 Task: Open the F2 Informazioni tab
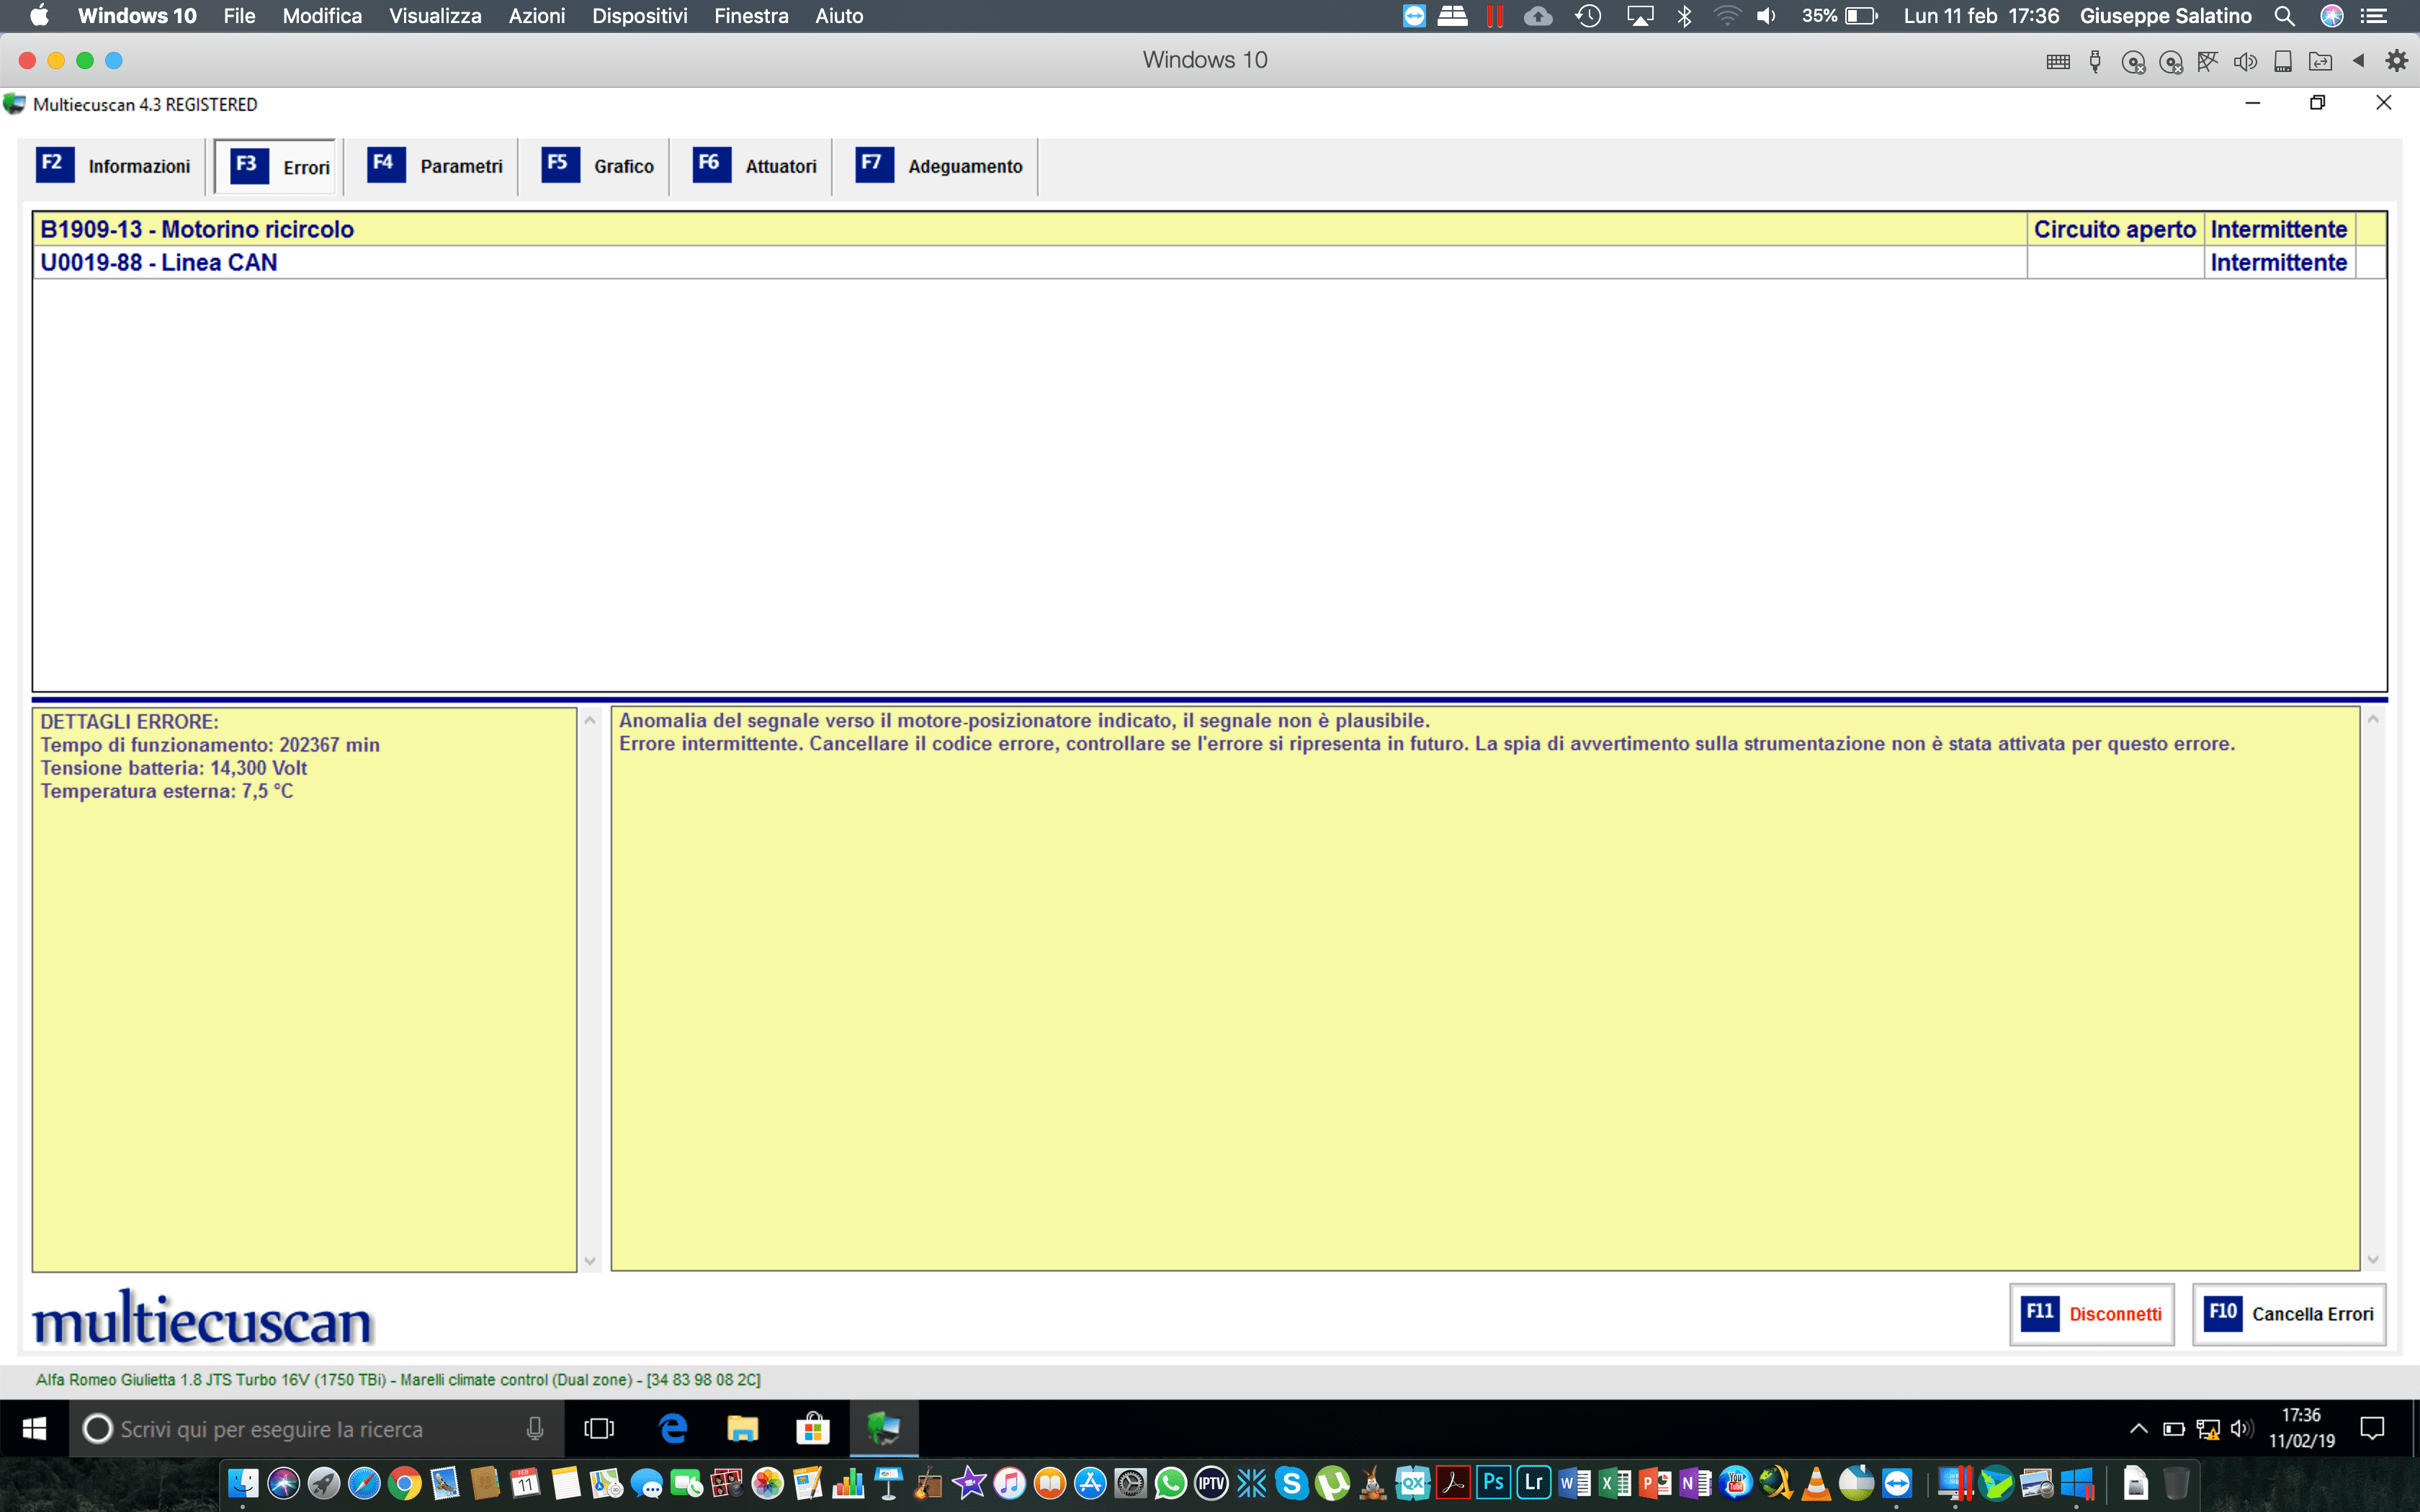114,166
